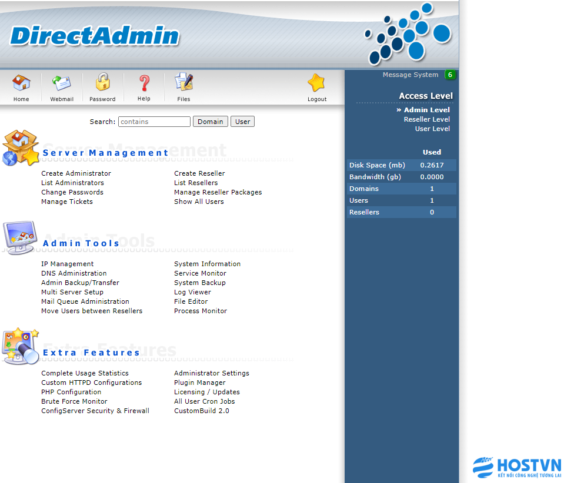
Task: Click the Home house icon
Action: click(21, 83)
